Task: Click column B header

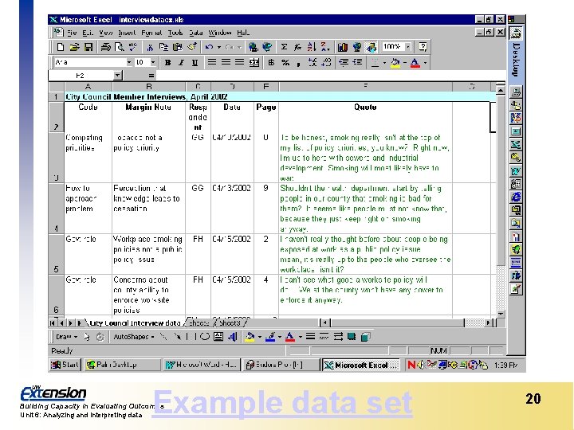Action: 149,87
